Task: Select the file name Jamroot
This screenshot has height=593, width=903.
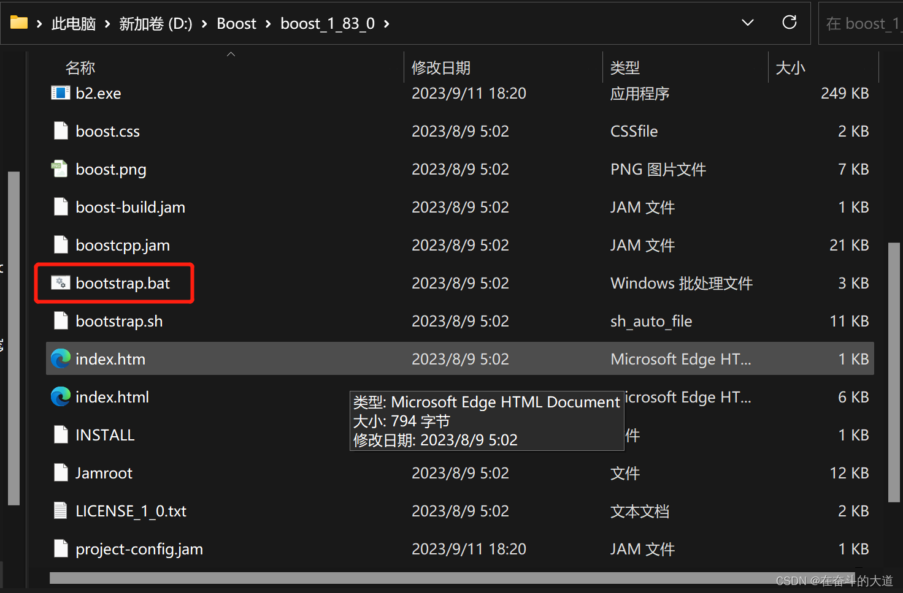Action: (104, 473)
